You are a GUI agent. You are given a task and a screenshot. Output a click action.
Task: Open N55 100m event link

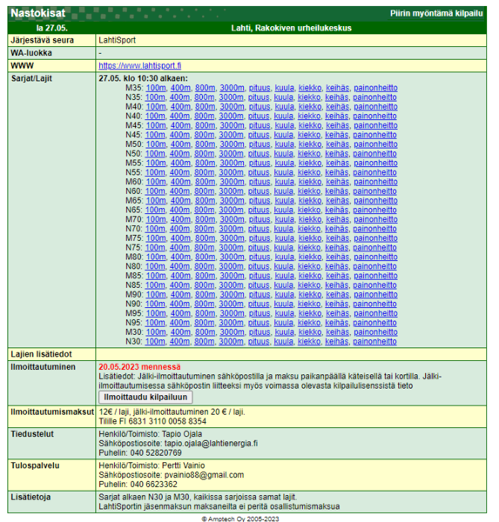click(155, 172)
